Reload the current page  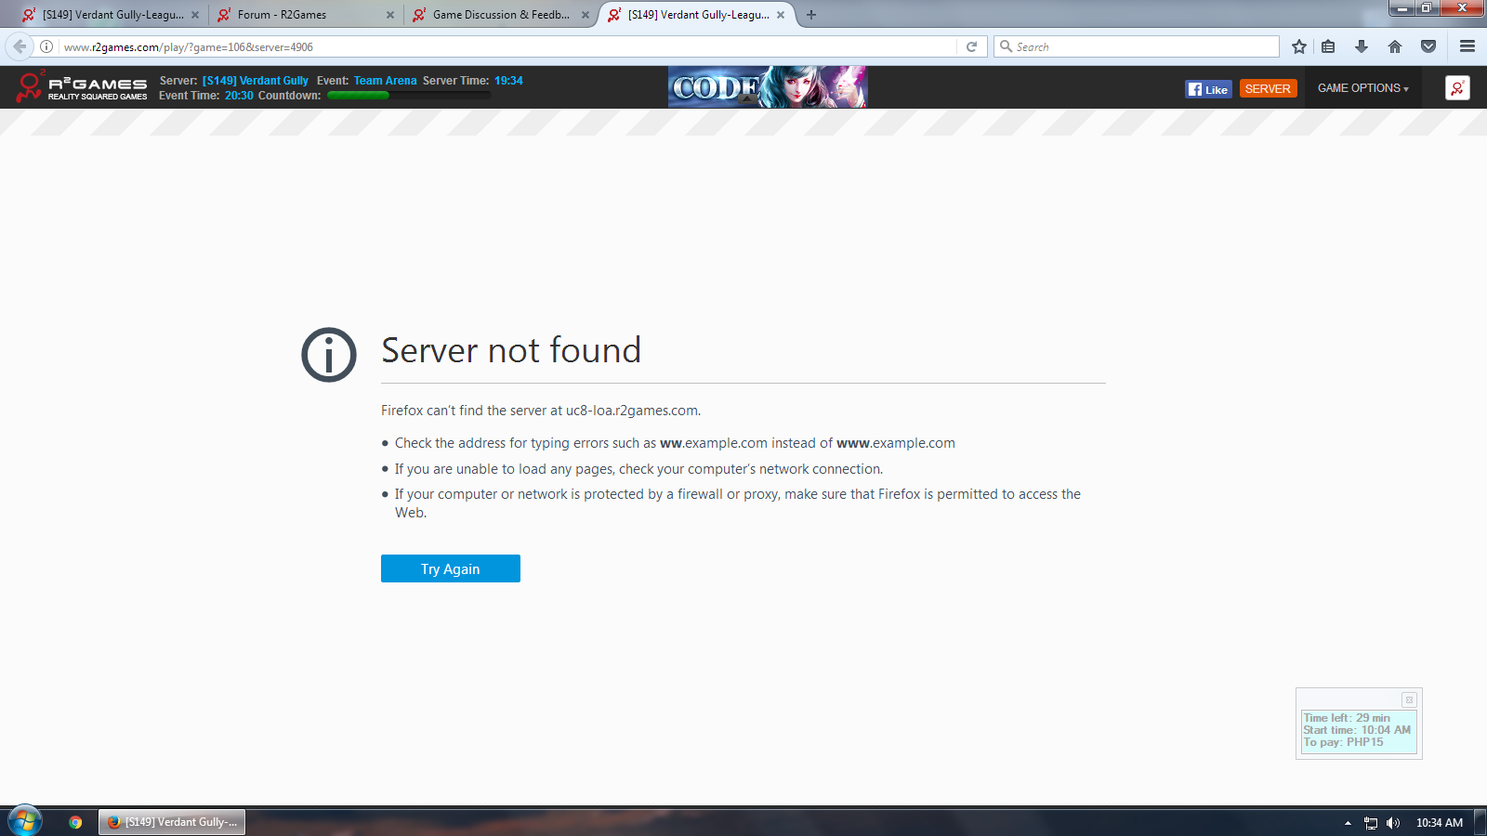point(971,46)
